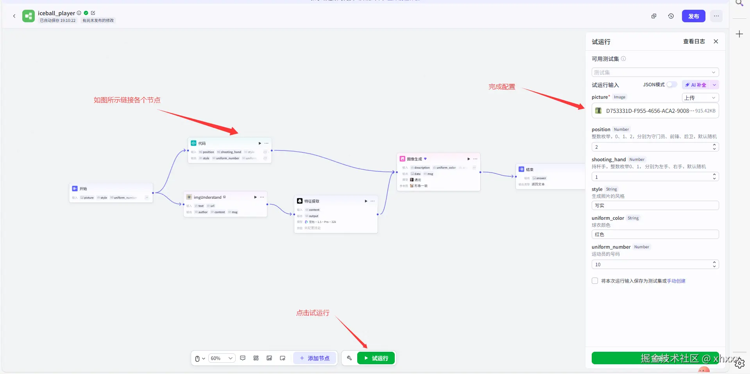Viewport: 750px width, 374px height.
Task: Click the wrench debug icon
Action: click(x=349, y=358)
